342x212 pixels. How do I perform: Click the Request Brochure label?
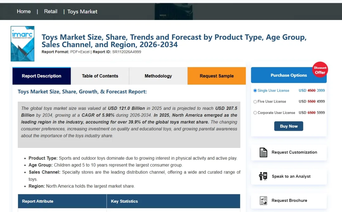pos(289,201)
